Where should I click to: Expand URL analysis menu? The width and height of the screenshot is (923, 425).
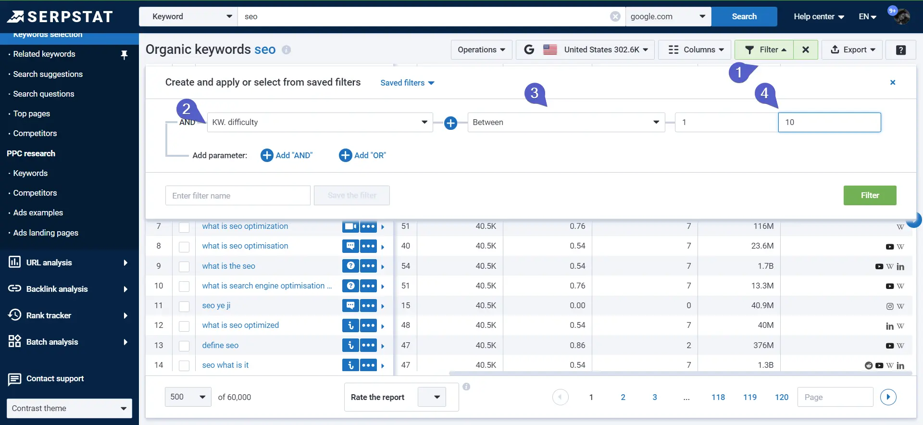(x=69, y=262)
